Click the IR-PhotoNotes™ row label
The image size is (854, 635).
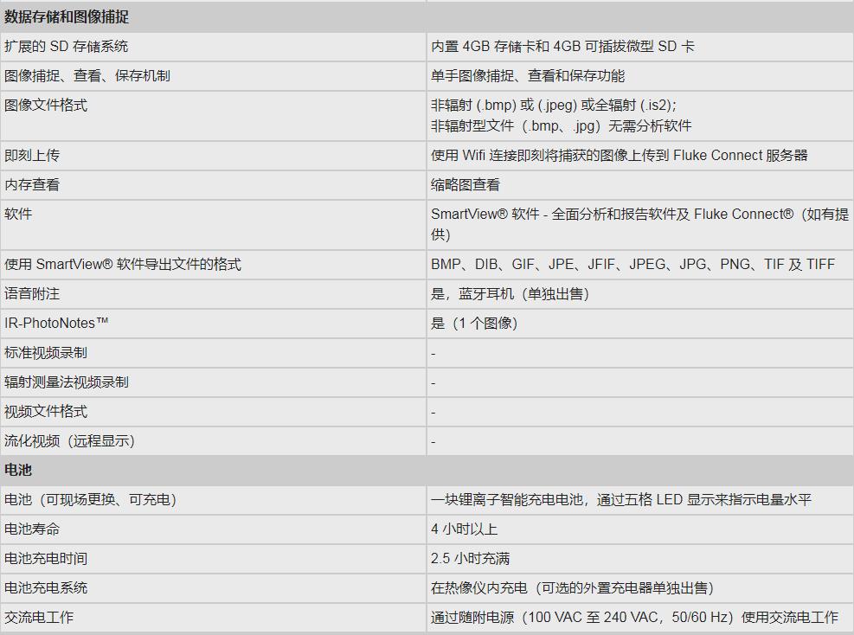coord(56,324)
